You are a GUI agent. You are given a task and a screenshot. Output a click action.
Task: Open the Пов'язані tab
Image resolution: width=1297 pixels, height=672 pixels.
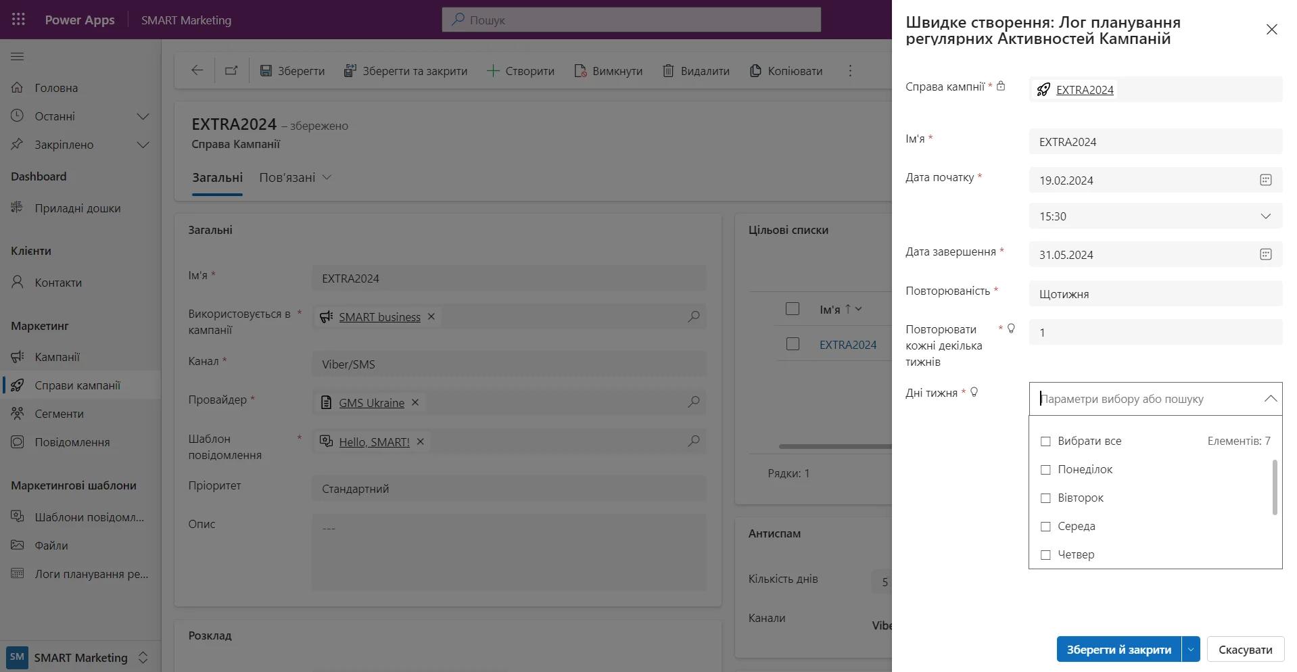coord(295,177)
